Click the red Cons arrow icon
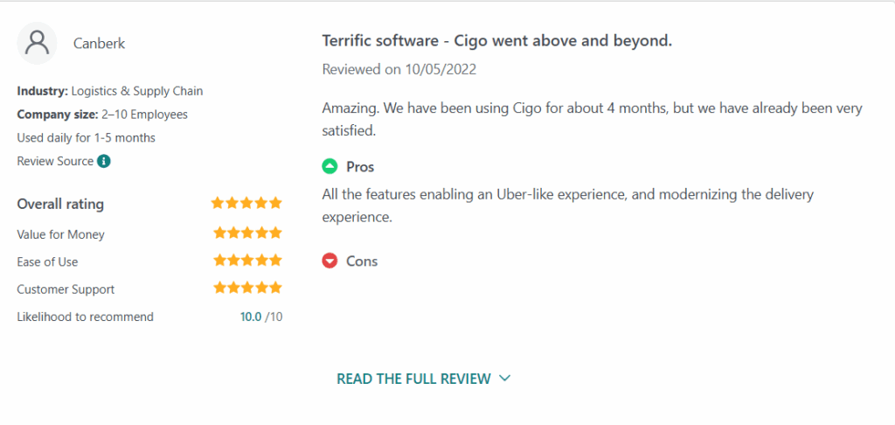 tap(330, 261)
